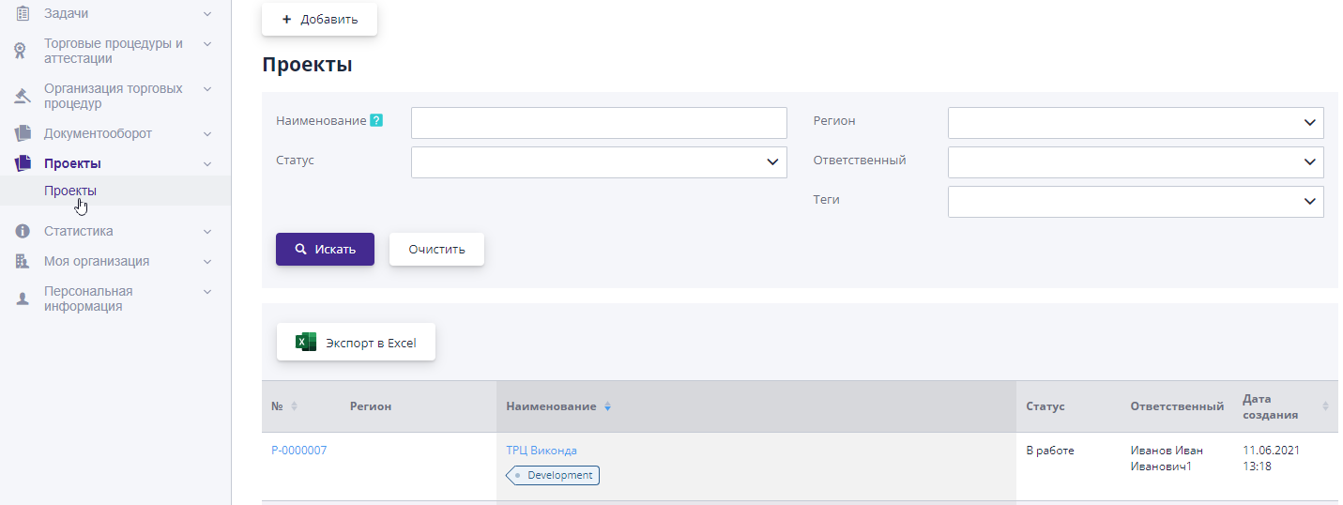
Task: Click the Торговые процедуры и аттестации ribbon icon
Action: (x=23, y=51)
